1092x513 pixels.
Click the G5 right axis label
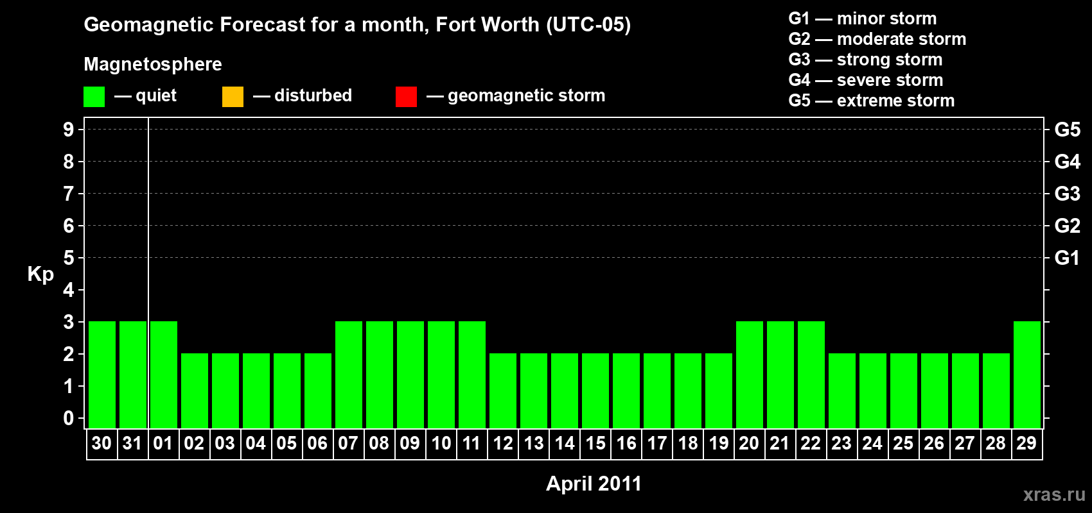tap(1067, 130)
